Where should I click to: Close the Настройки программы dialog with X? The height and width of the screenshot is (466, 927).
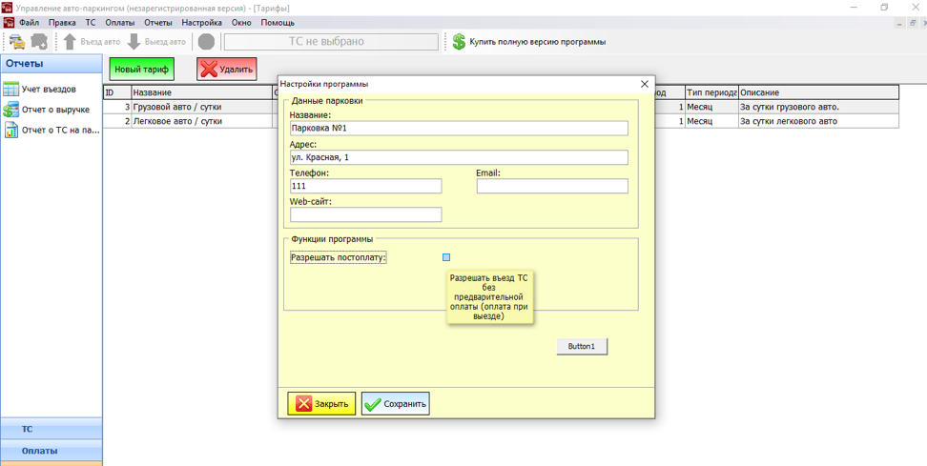tap(645, 84)
